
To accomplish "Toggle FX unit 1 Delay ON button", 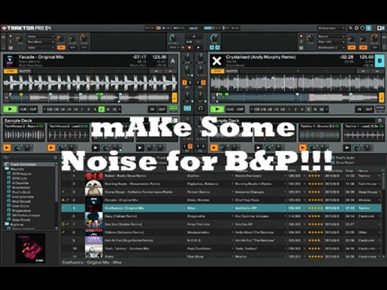I will coord(61,48).
